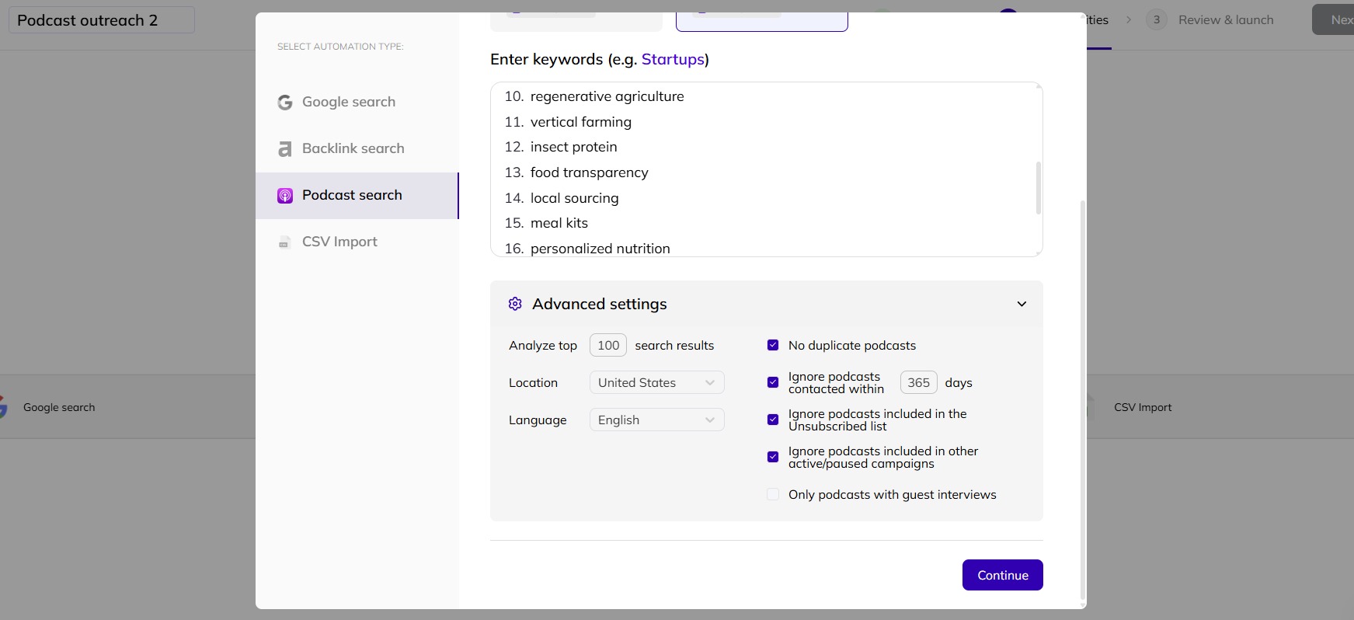Click the keywords list scrollbar
Screen dimensions: 1354x620
(x=1038, y=188)
